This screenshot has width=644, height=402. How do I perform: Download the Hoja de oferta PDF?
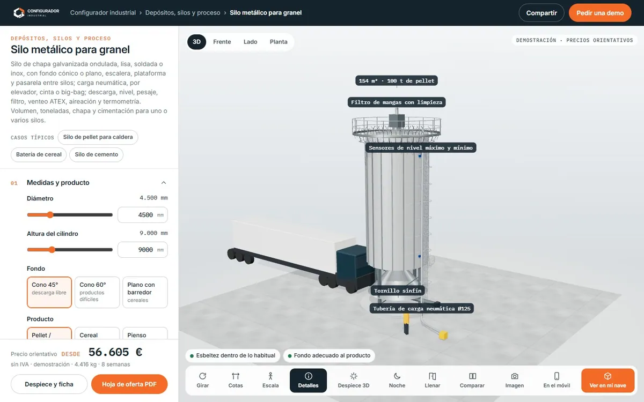point(129,384)
